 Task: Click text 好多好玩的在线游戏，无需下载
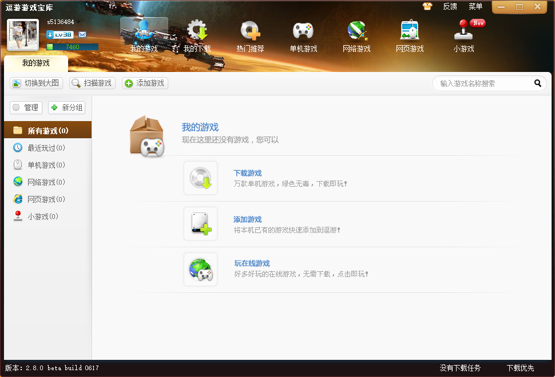(x=301, y=274)
